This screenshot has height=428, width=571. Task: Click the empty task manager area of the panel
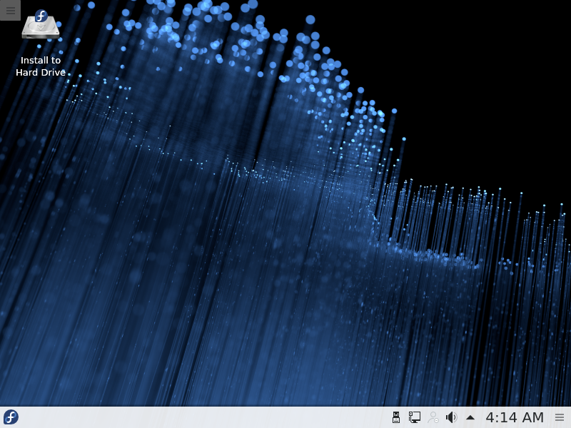click(x=214, y=417)
